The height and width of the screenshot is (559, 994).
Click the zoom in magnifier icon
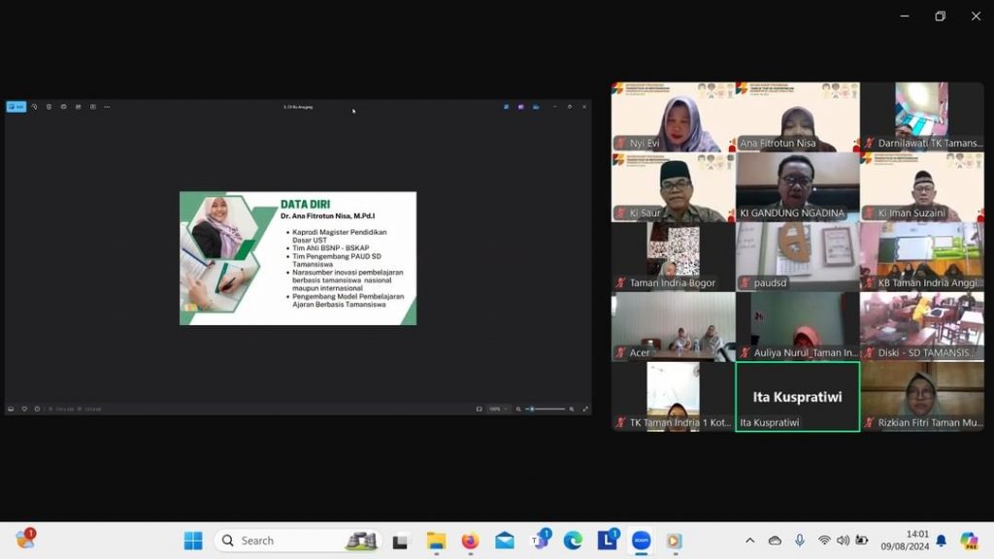pos(572,409)
